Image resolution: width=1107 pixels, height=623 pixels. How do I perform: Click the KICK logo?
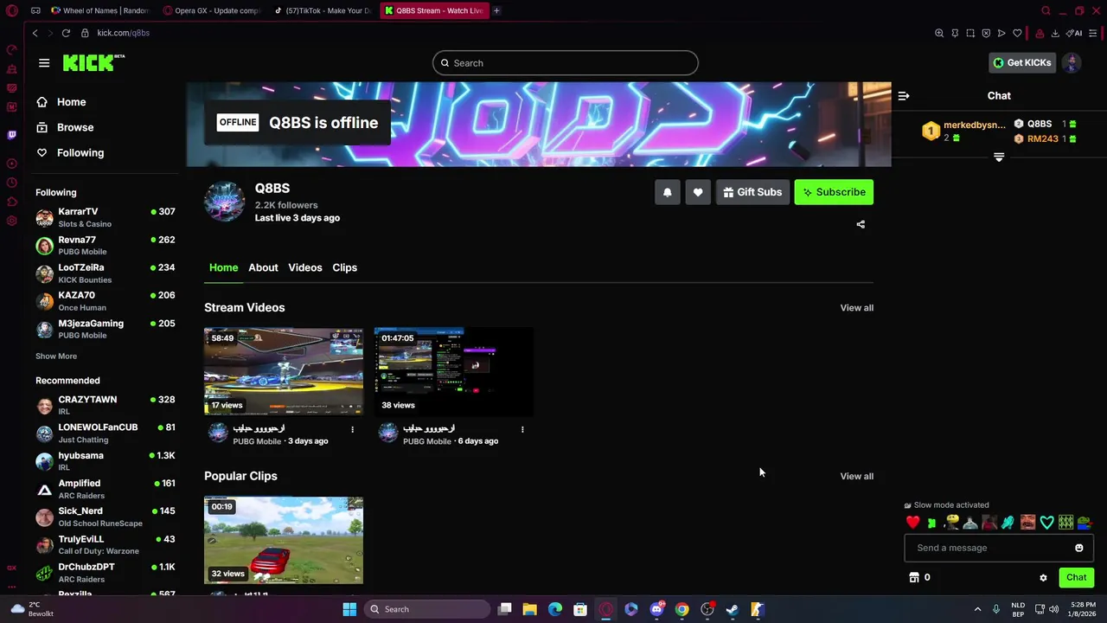(93, 62)
